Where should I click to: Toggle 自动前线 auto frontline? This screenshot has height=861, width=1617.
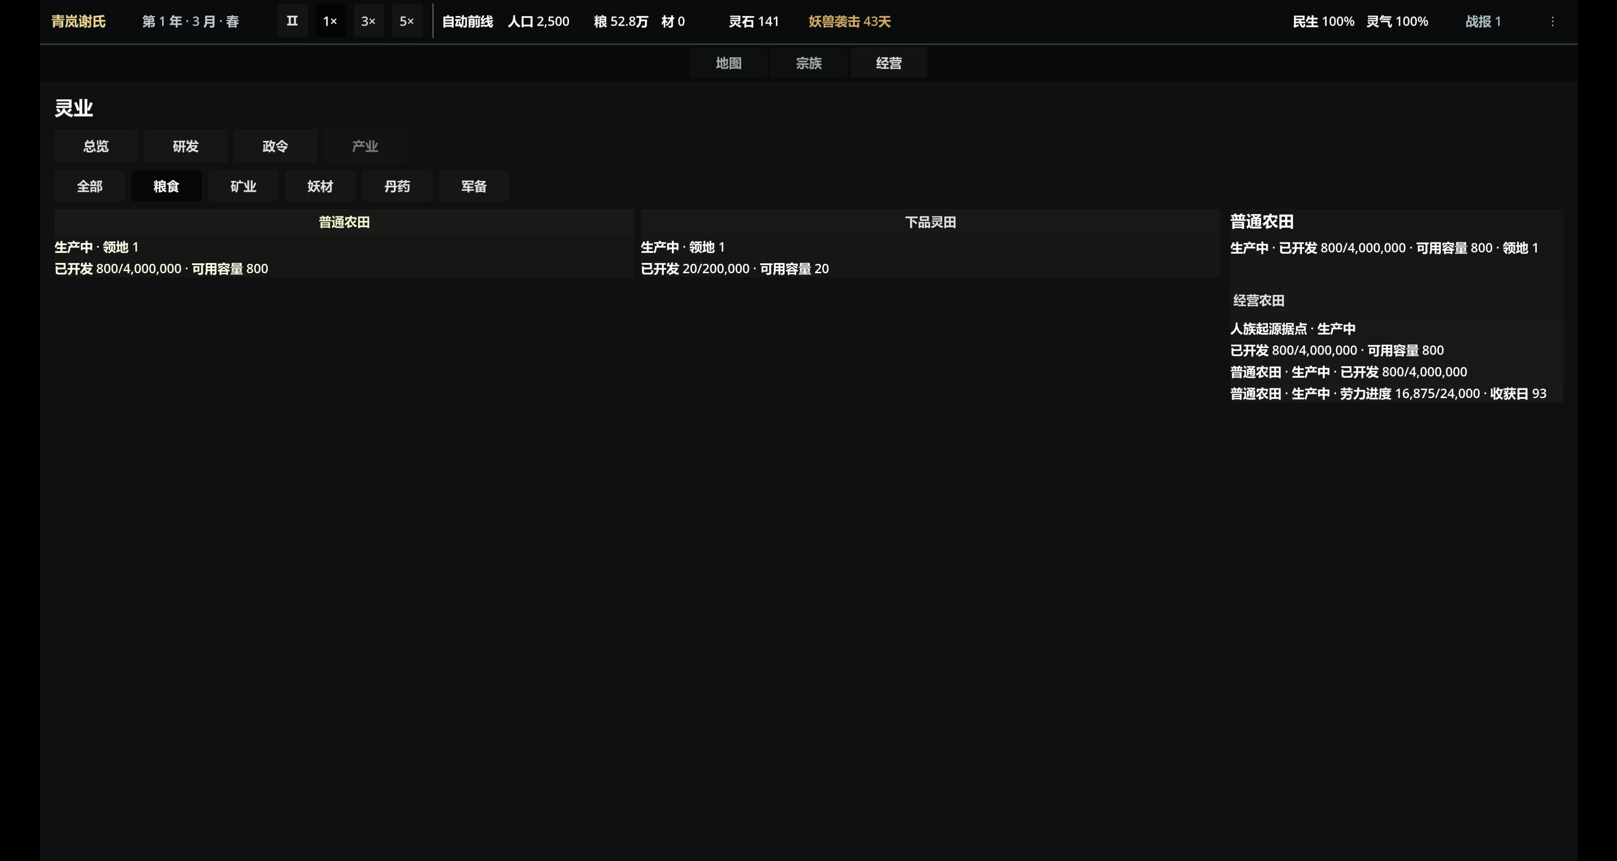click(x=467, y=21)
